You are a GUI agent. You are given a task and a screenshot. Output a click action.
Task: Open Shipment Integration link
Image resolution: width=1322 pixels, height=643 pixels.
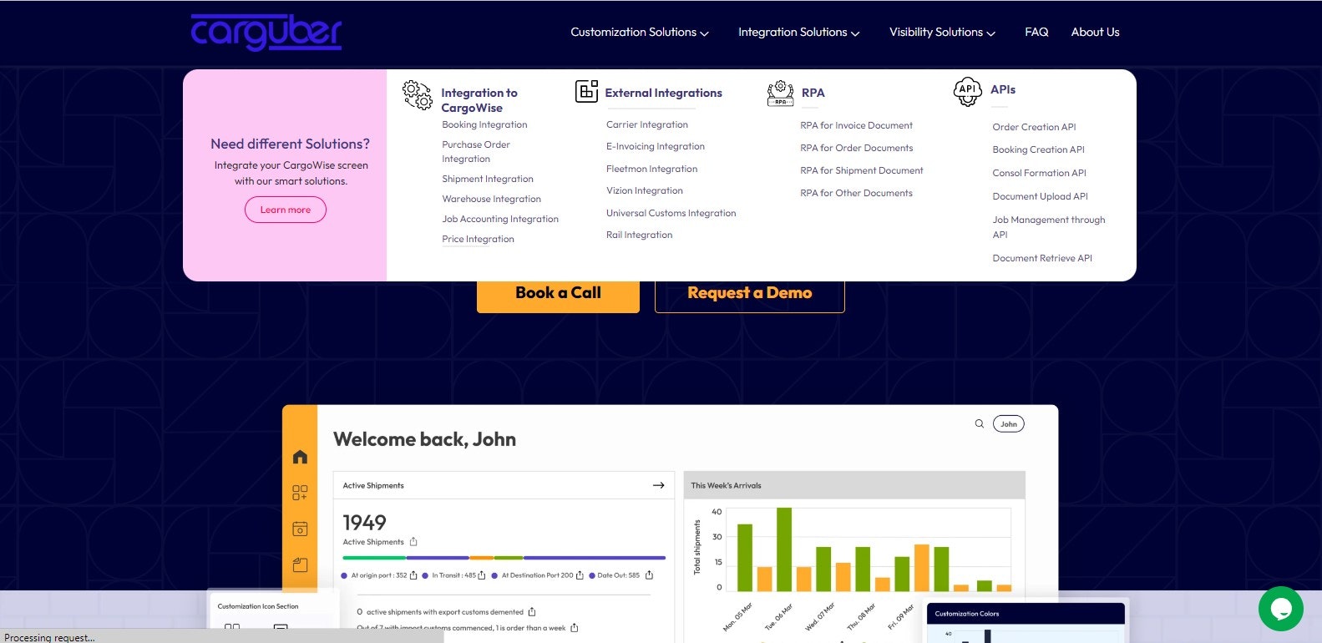(488, 179)
